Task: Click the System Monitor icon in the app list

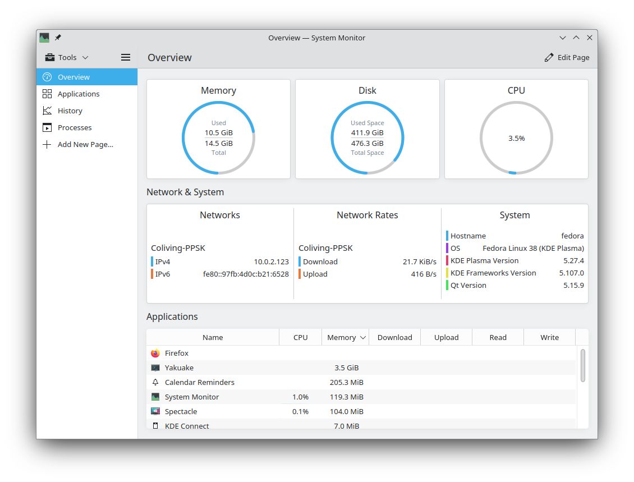Action: 154,397
